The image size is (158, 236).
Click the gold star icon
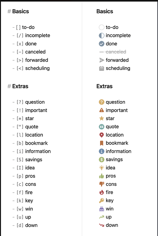101,118
